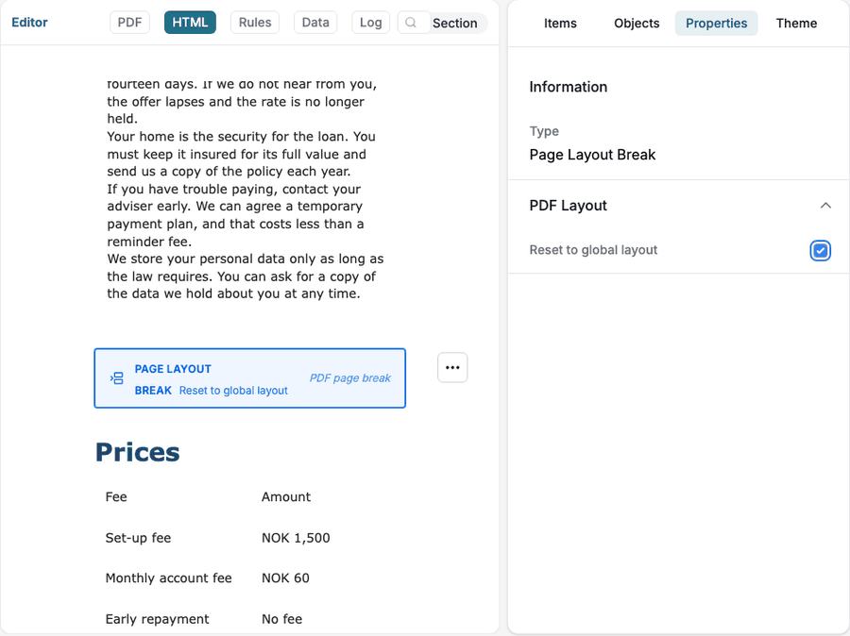This screenshot has height=636, width=850.
Task: Click the Monthly account fee cell
Action: click(x=169, y=578)
